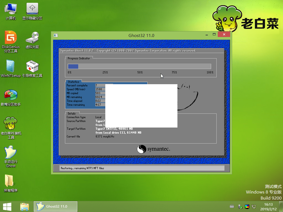The height and width of the screenshot is (212, 283).
Task: Open File Explorer from the taskbar
Action: [25, 206]
